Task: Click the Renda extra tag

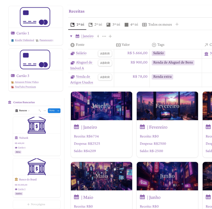Action: click(x=162, y=77)
